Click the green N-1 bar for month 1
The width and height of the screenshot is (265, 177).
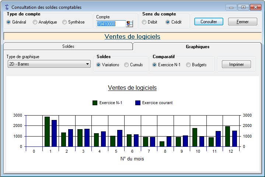[47, 132]
